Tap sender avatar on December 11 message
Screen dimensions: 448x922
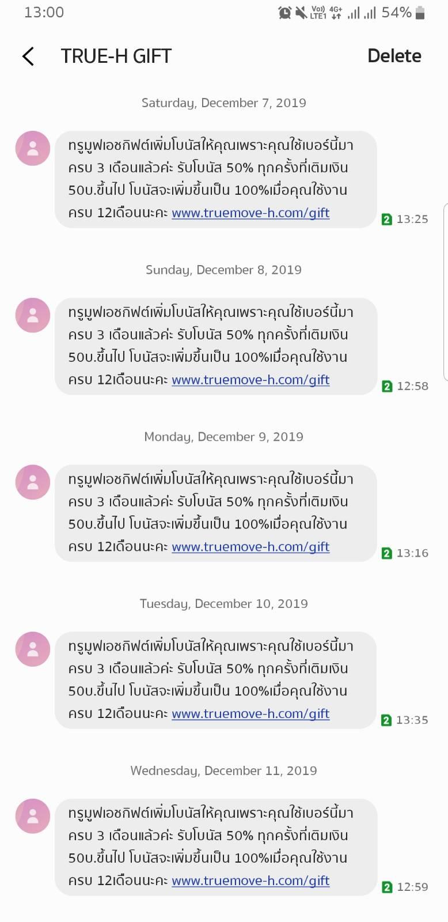point(33,816)
